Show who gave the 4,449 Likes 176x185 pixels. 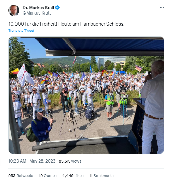[x=73, y=176]
